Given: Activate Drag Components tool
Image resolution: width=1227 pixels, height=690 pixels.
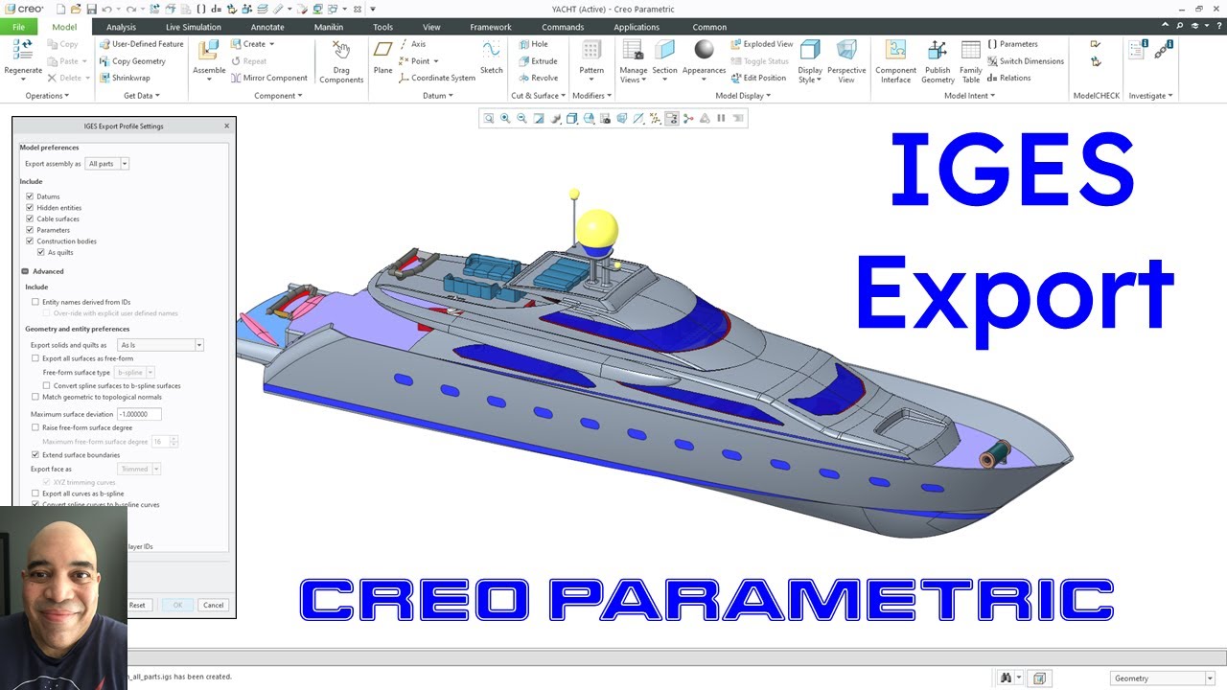Looking at the screenshot, I should click(341, 61).
